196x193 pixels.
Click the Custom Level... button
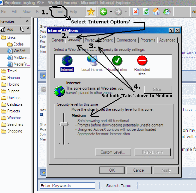tap(113, 152)
